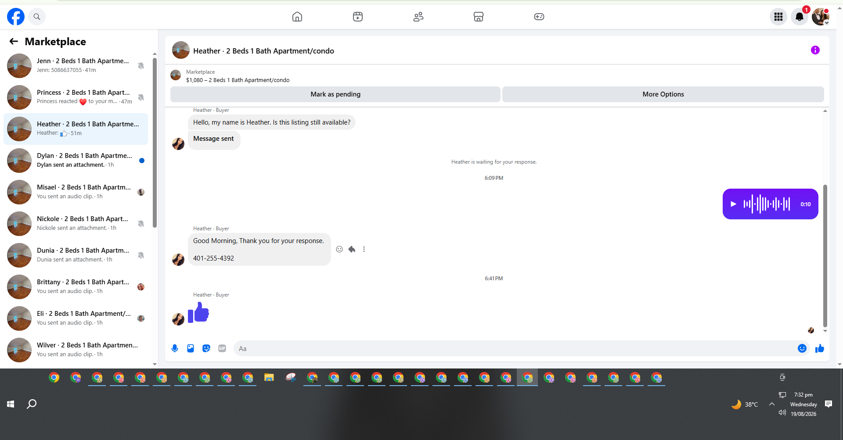Click Heather's chat header title
The image size is (843, 440).
coord(263,51)
